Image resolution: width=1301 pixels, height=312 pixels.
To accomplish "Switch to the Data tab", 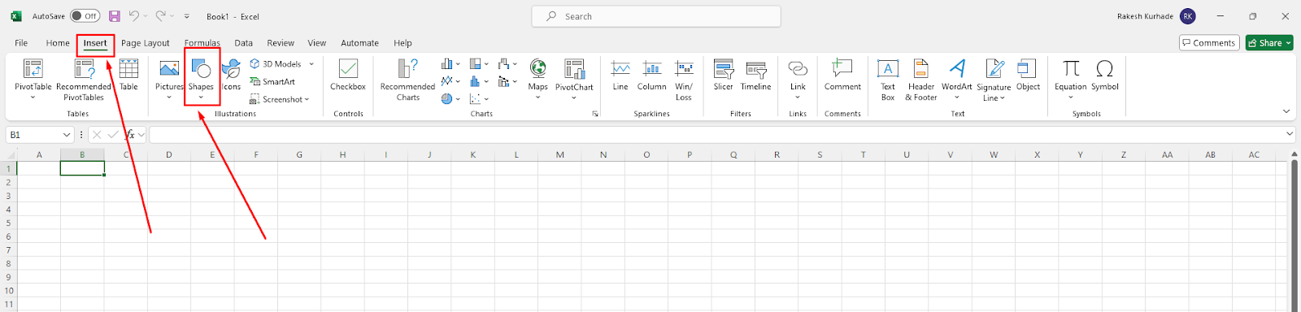I will pos(243,43).
